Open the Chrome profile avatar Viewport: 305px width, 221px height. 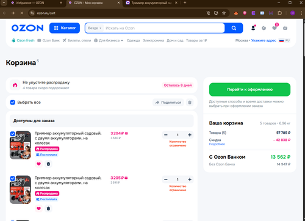pyautogui.click(x=293, y=13)
